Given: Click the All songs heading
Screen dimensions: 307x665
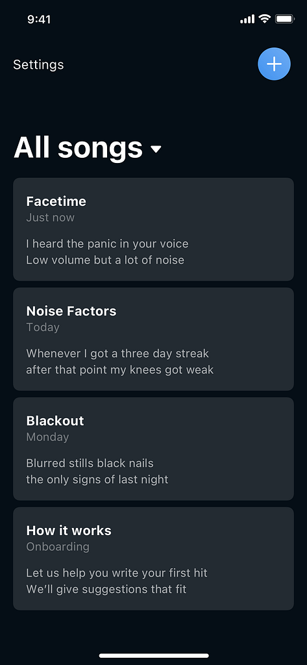Looking at the screenshot, I should pos(78,147).
